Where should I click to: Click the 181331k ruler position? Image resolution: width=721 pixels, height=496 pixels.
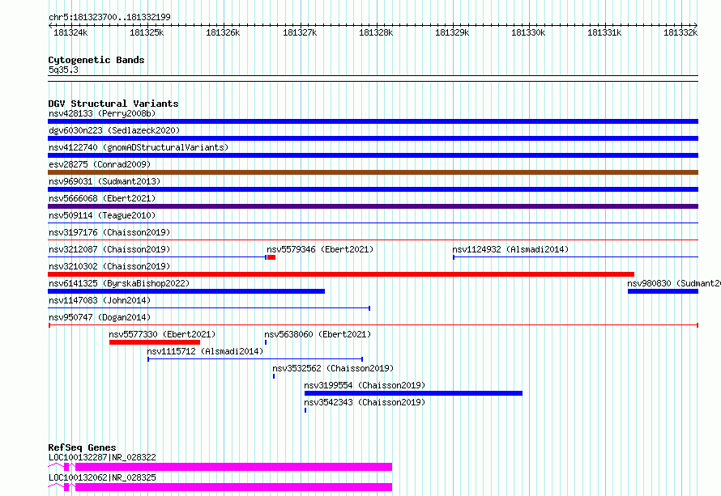point(604,32)
